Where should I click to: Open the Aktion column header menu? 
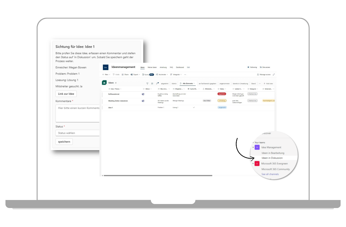147,89
